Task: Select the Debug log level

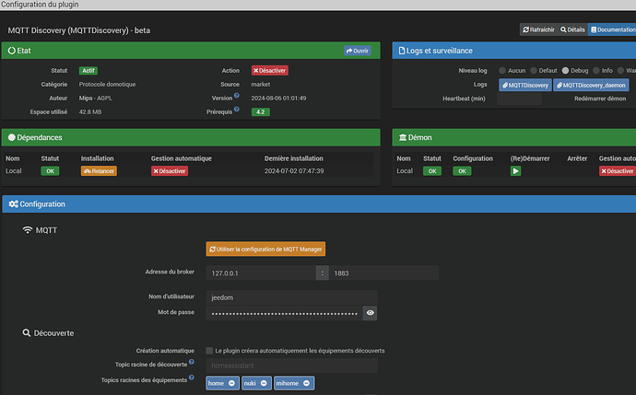Action: point(564,70)
